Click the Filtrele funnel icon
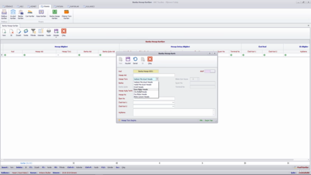Screen dimensions: 311x175 33,33
